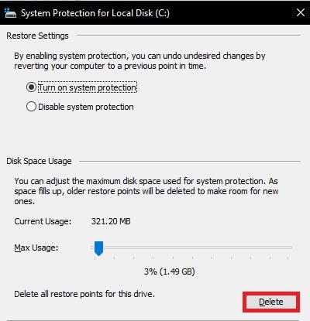Click the enabling system protection description text
This screenshot has width=310, height=321.
click(139, 61)
